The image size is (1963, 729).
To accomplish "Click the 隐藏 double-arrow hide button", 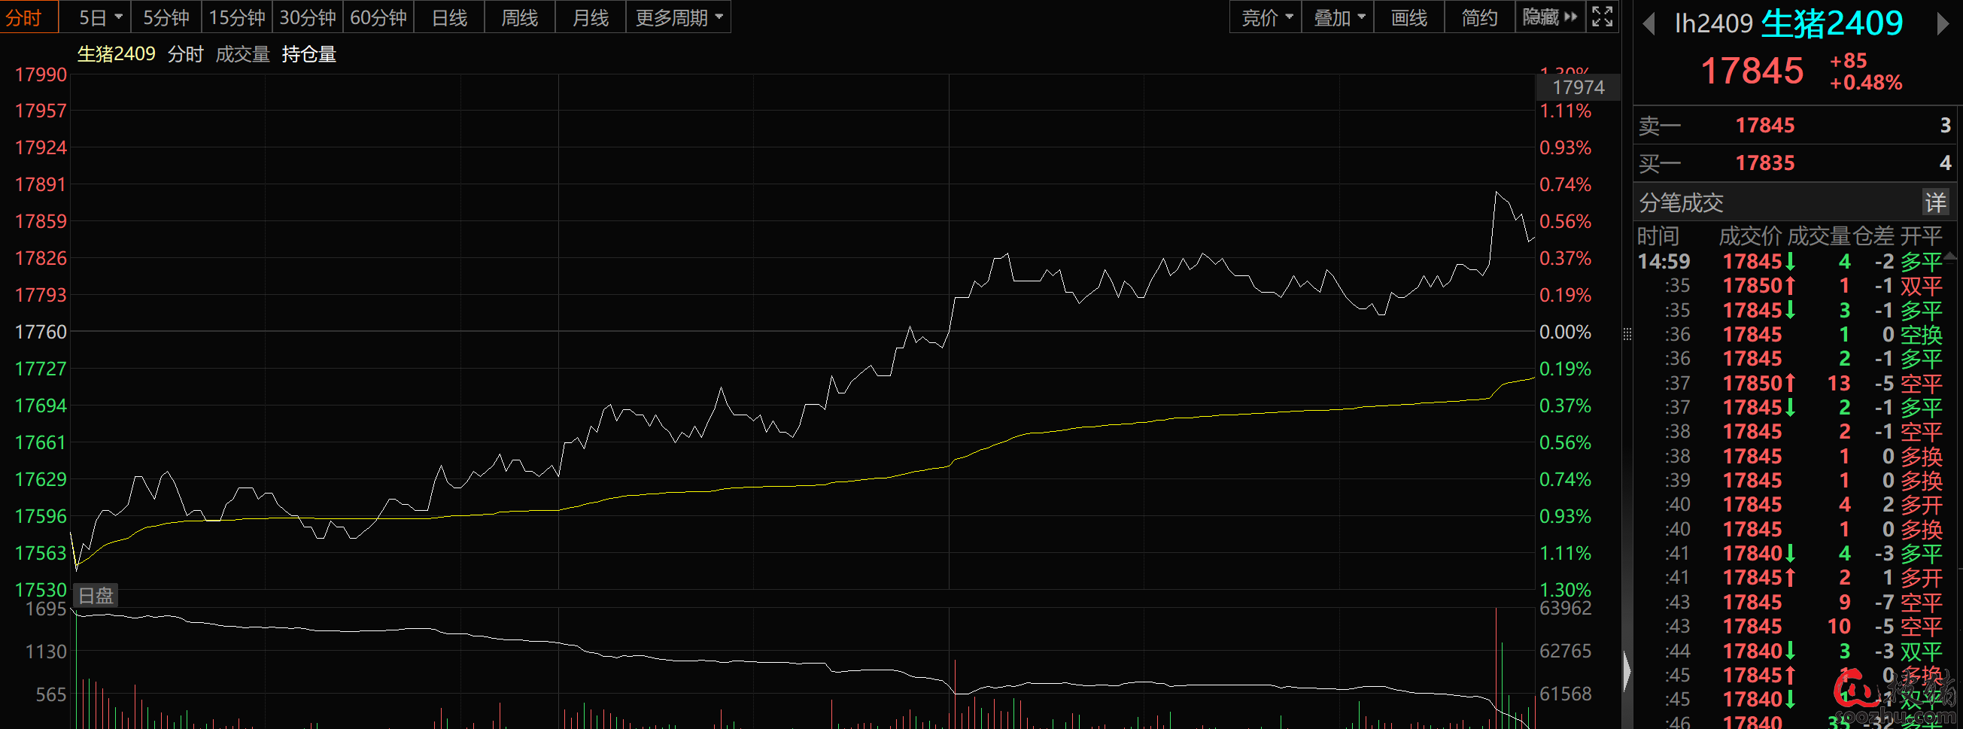I will tap(1549, 17).
